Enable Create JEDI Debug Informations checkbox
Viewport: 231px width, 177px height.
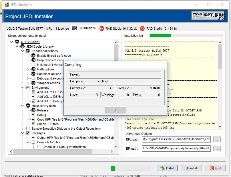pyautogui.click(x=39, y=147)
